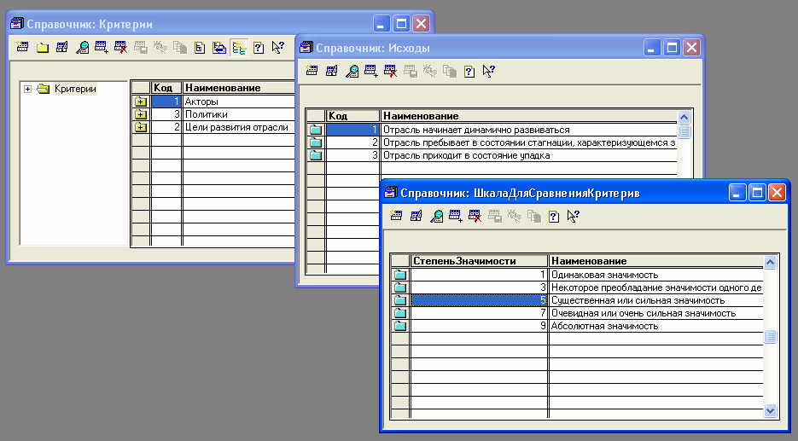
Task: Click greyed move-to-group icon in Критерии toolbar
Action: [x=141, y=47]
